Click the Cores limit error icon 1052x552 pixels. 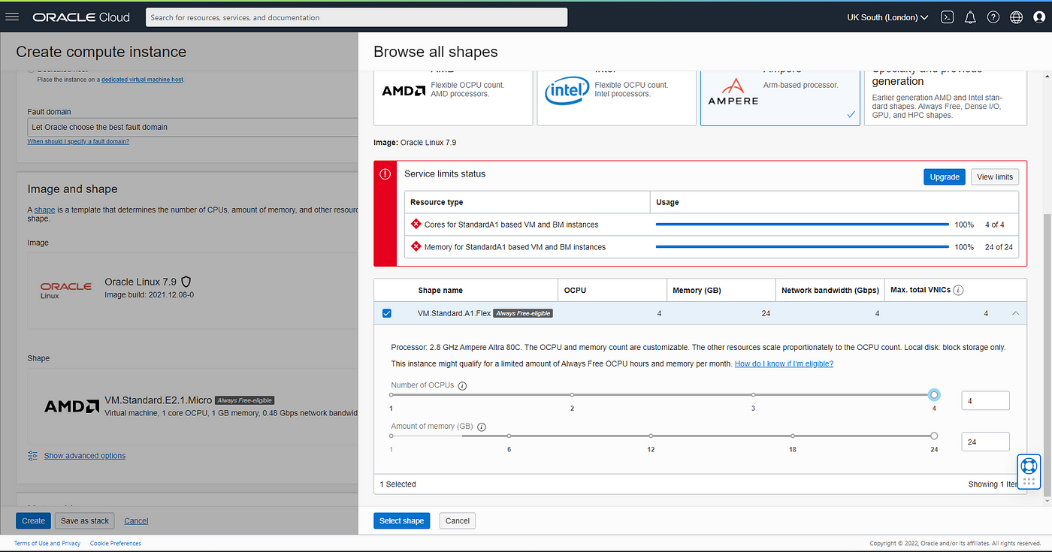tap(416, 225)
